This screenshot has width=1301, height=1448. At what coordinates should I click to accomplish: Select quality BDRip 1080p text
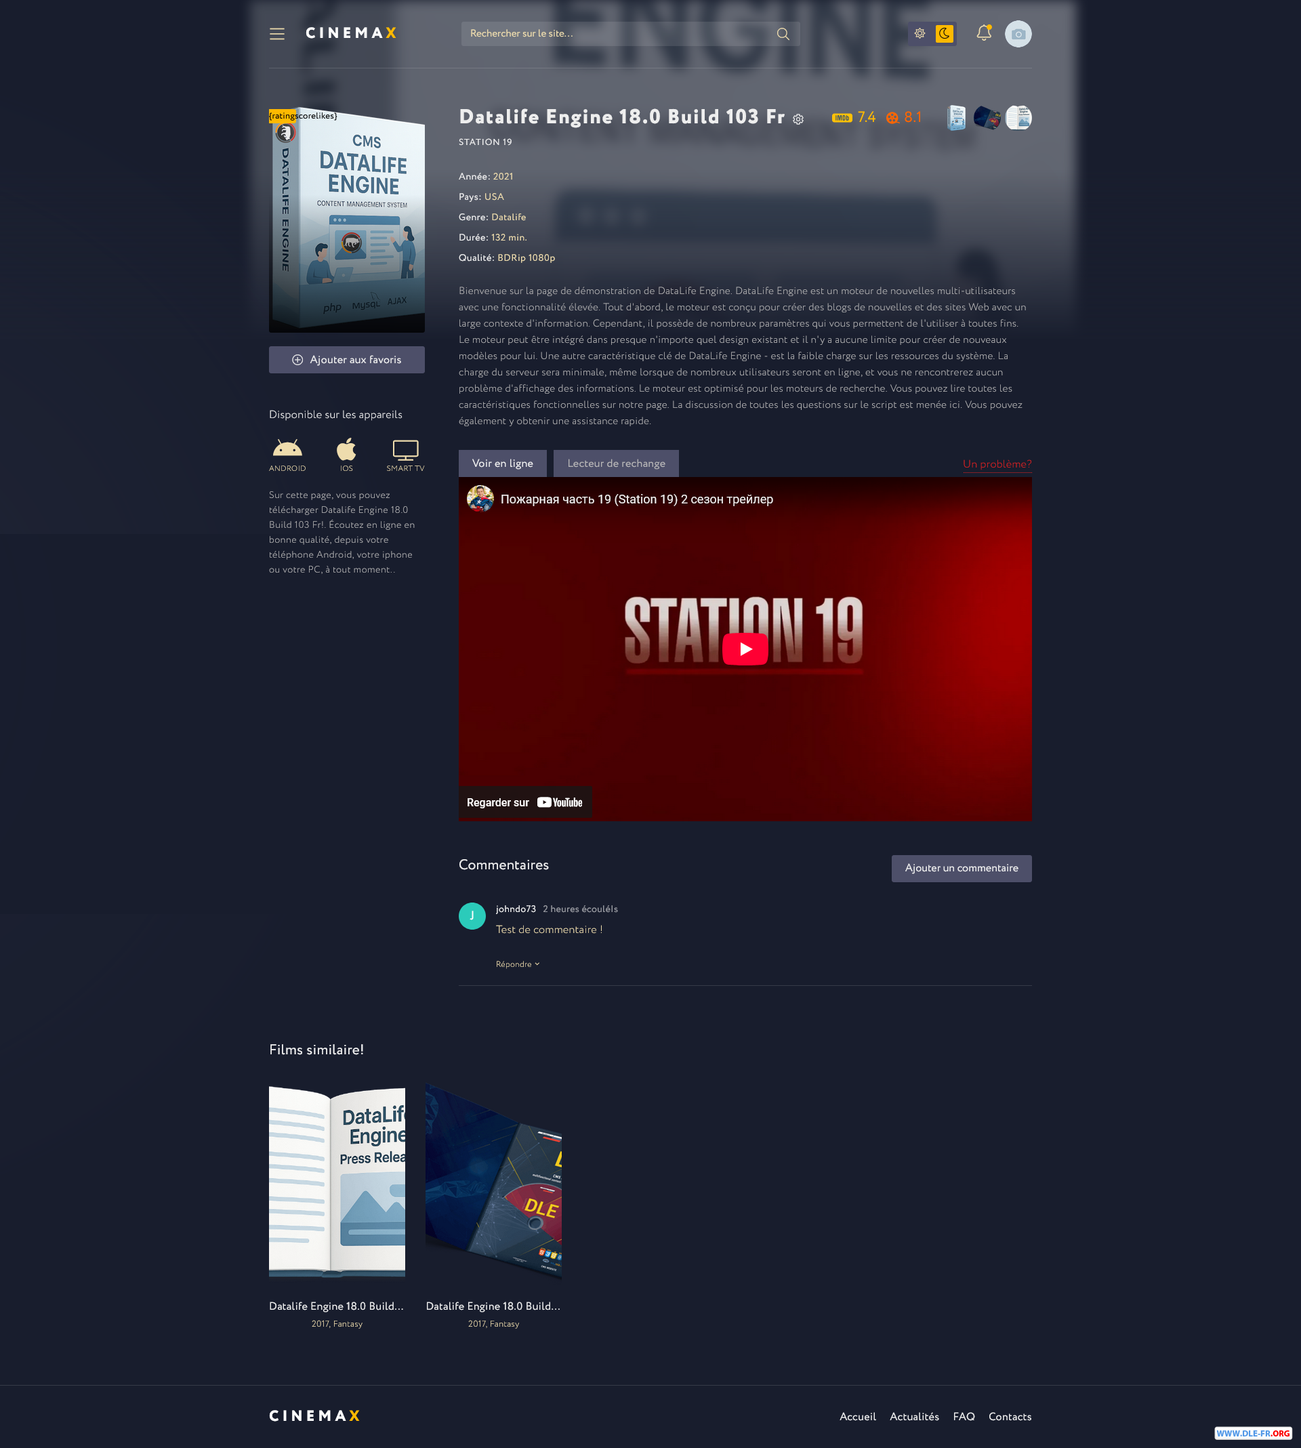pos(526,258)
